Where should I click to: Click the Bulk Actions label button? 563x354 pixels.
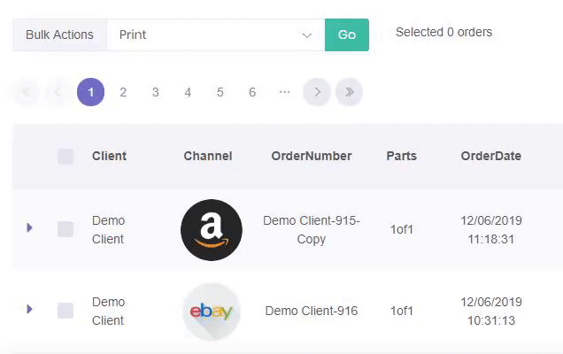click(59, 35)
